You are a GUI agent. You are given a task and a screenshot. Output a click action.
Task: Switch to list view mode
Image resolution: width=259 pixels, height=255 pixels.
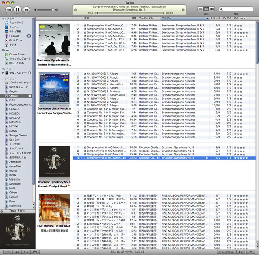[x=200, y=9]
